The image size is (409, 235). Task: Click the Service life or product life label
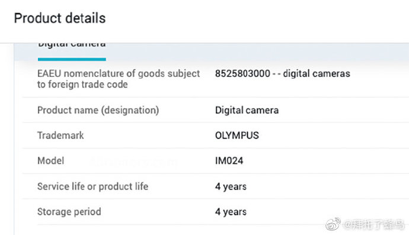(x=93, y=186)
